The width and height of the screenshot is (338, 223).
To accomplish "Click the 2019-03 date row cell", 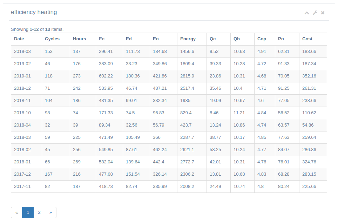I will [x=22, y=52].
